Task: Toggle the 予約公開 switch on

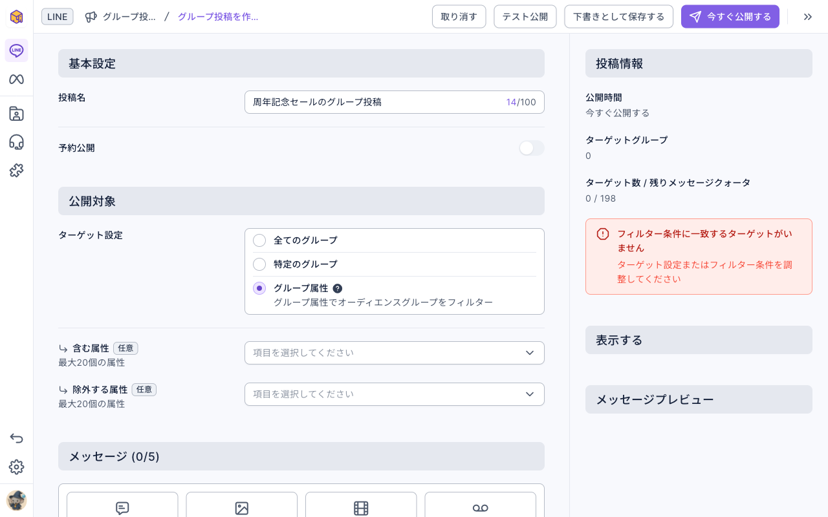Action: pyautogui.click(x=532, y=148)
